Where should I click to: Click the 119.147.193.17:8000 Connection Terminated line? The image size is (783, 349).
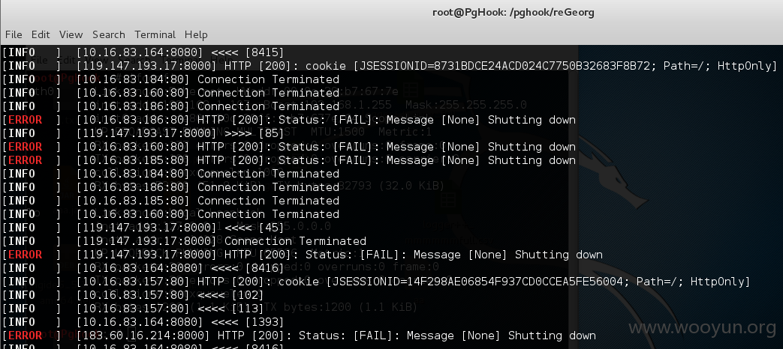[x=184, y=241]
